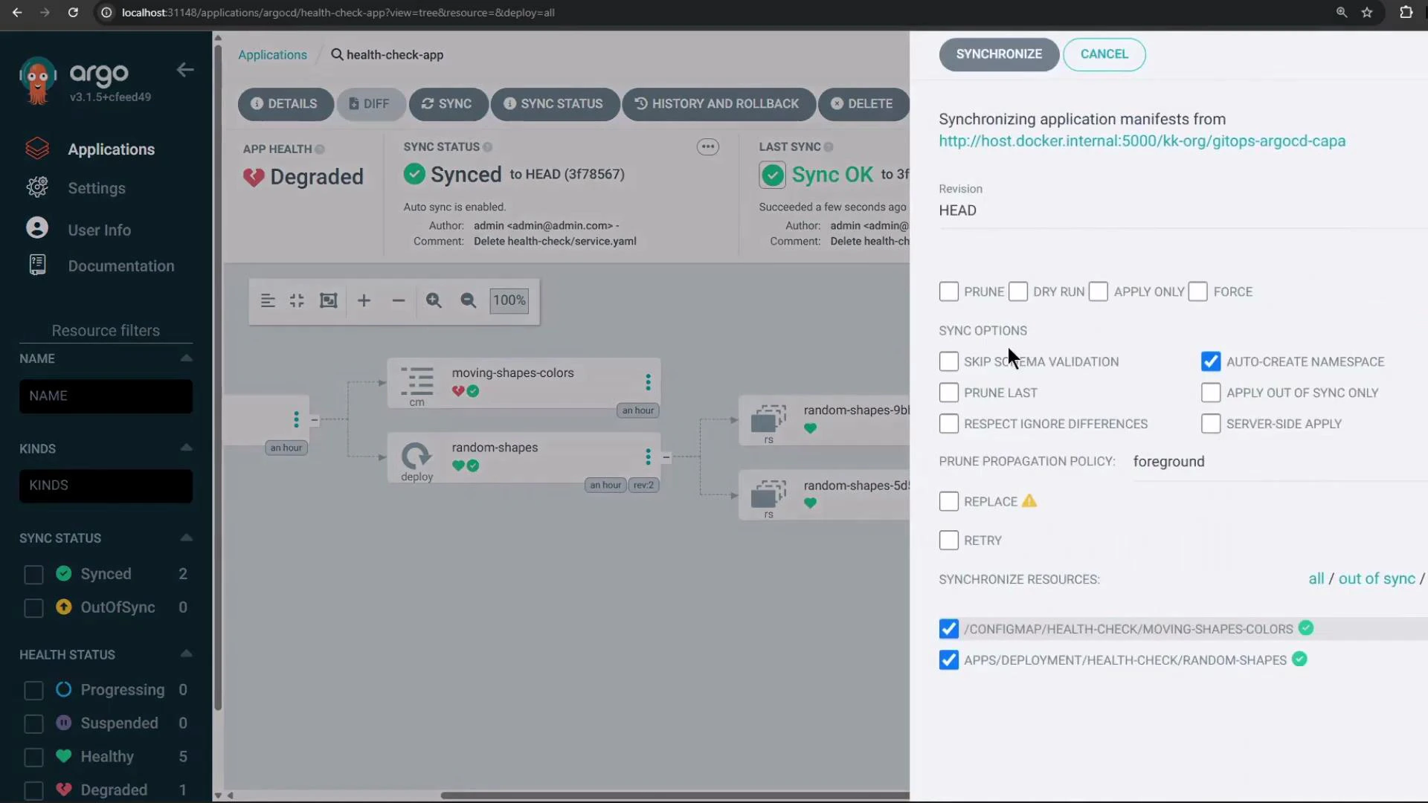Select the 'out of sync' resources link
The height and width of the screenshot is (803, 1428).
(1375, 578)
